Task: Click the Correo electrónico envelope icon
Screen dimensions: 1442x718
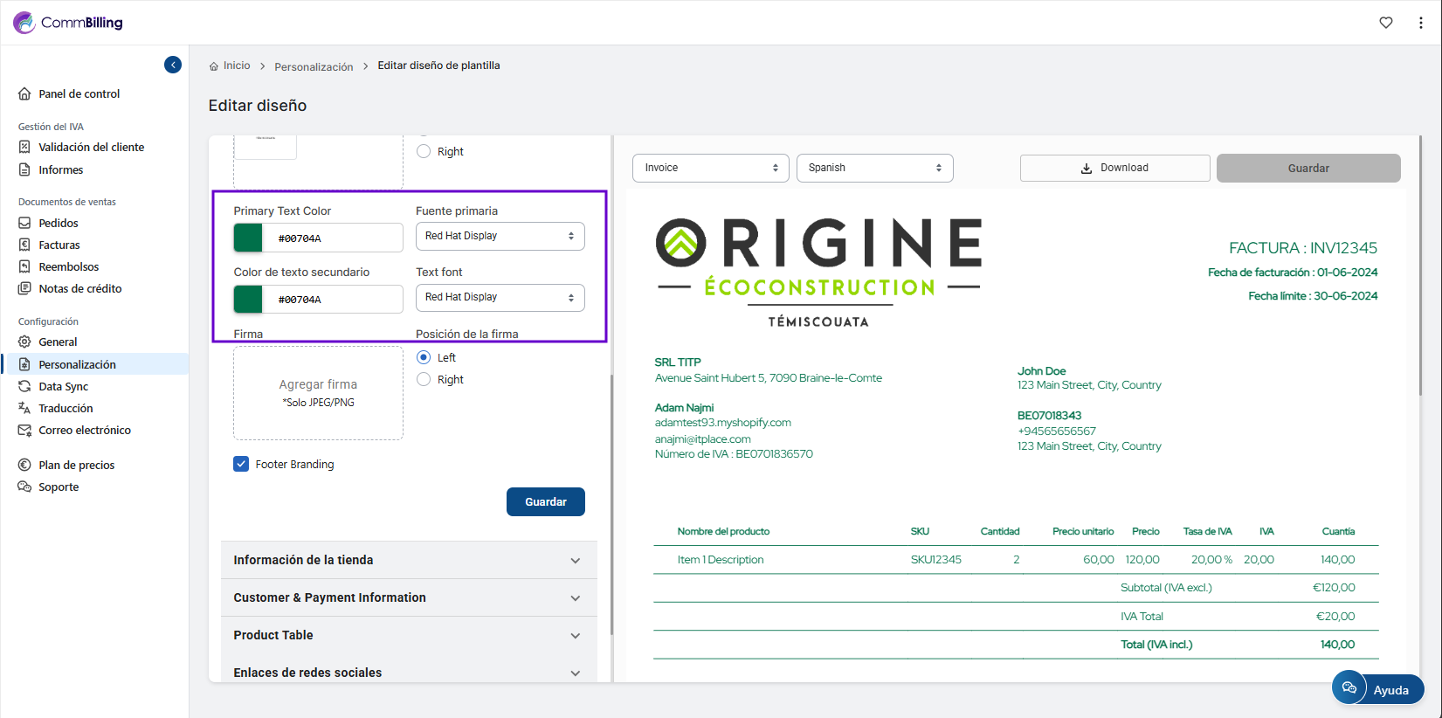Action: point(24,430)
